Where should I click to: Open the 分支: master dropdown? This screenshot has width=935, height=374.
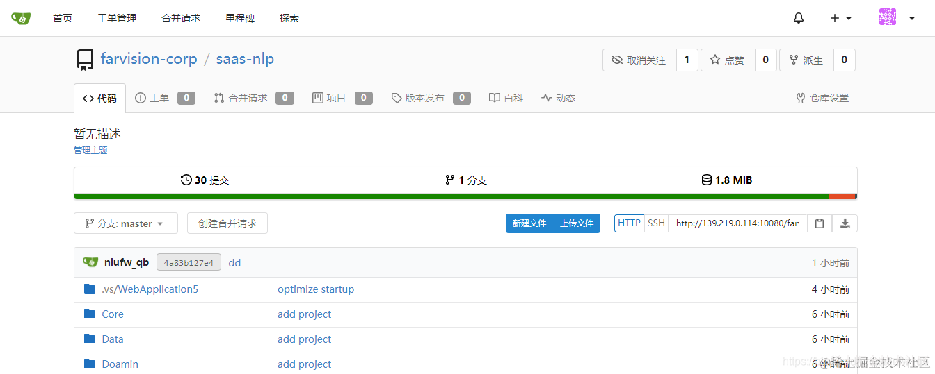[126, 223]
